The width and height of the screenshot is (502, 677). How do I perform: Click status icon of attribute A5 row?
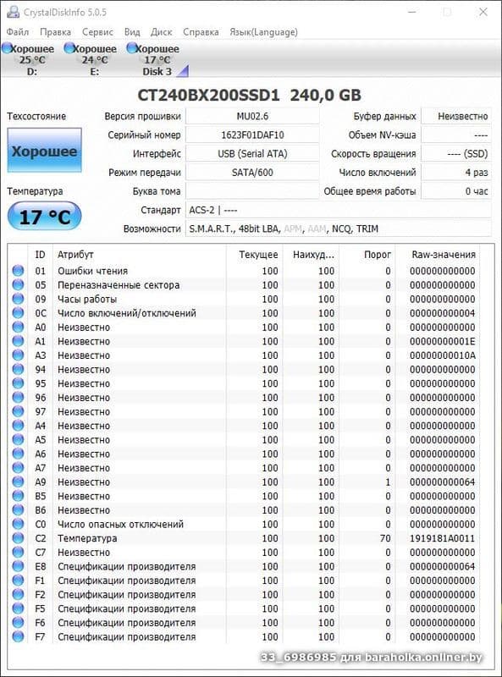18,439
